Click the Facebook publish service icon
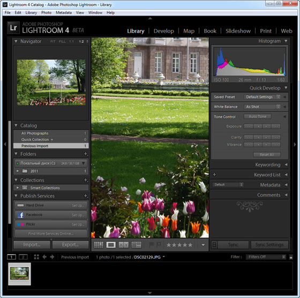The width and height of the screenshot is (300, 298). tap(20, 215)
